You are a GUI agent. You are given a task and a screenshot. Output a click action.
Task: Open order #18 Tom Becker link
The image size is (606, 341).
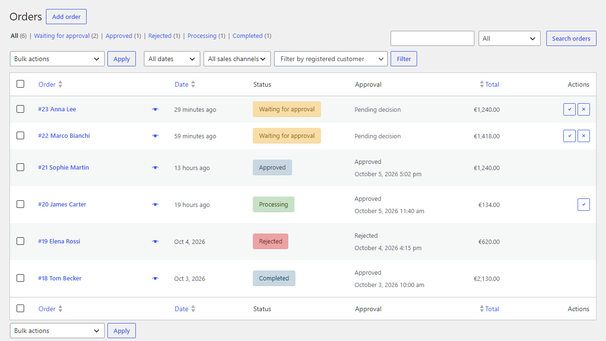pyautogui.click(x=60, y=278)
